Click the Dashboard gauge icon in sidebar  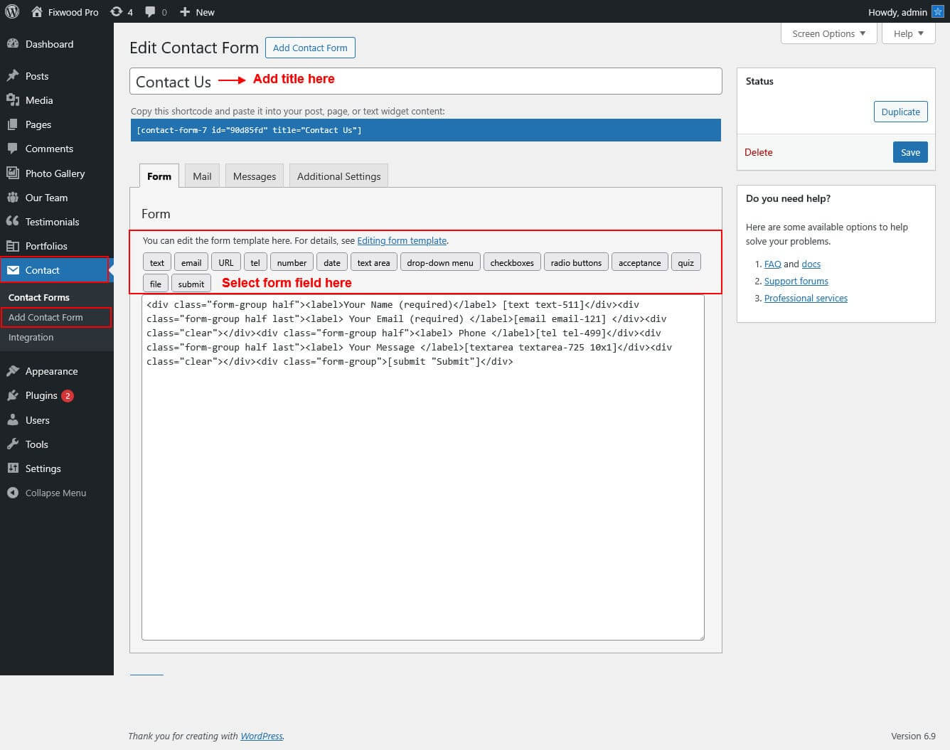click(x=13, y=44)
